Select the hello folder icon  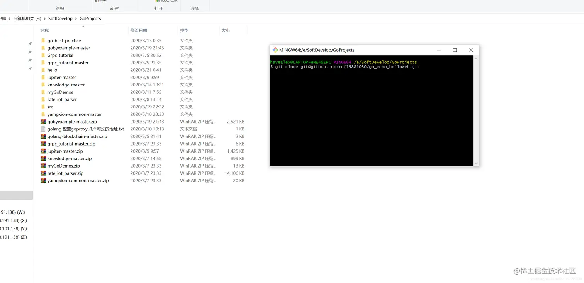(x=43, y=70)
